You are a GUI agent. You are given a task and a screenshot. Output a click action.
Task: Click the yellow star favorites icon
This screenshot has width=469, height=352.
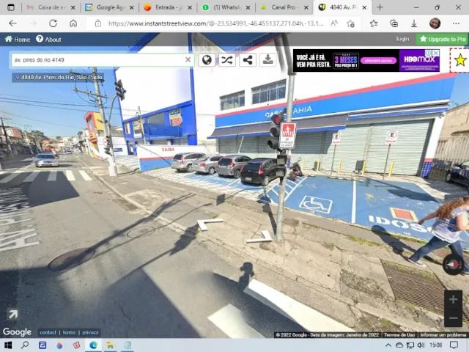tap(460, 60)
